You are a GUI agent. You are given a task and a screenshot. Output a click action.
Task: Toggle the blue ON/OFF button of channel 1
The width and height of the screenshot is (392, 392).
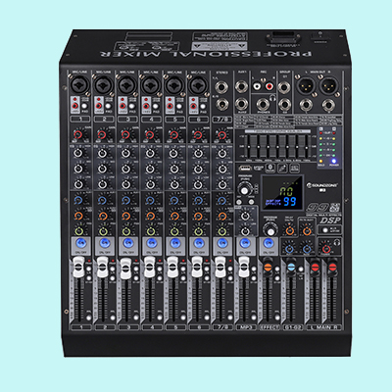(x=81, y=243)
